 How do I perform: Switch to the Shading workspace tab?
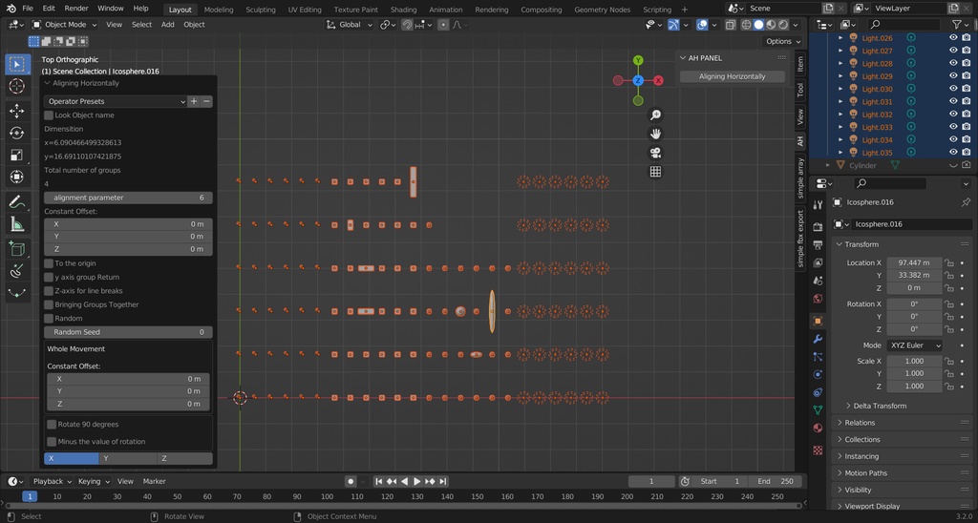pos(404,10)
